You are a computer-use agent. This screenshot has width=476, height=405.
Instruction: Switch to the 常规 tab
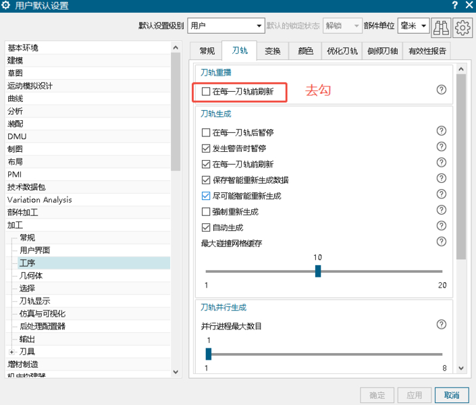(207, 51)
